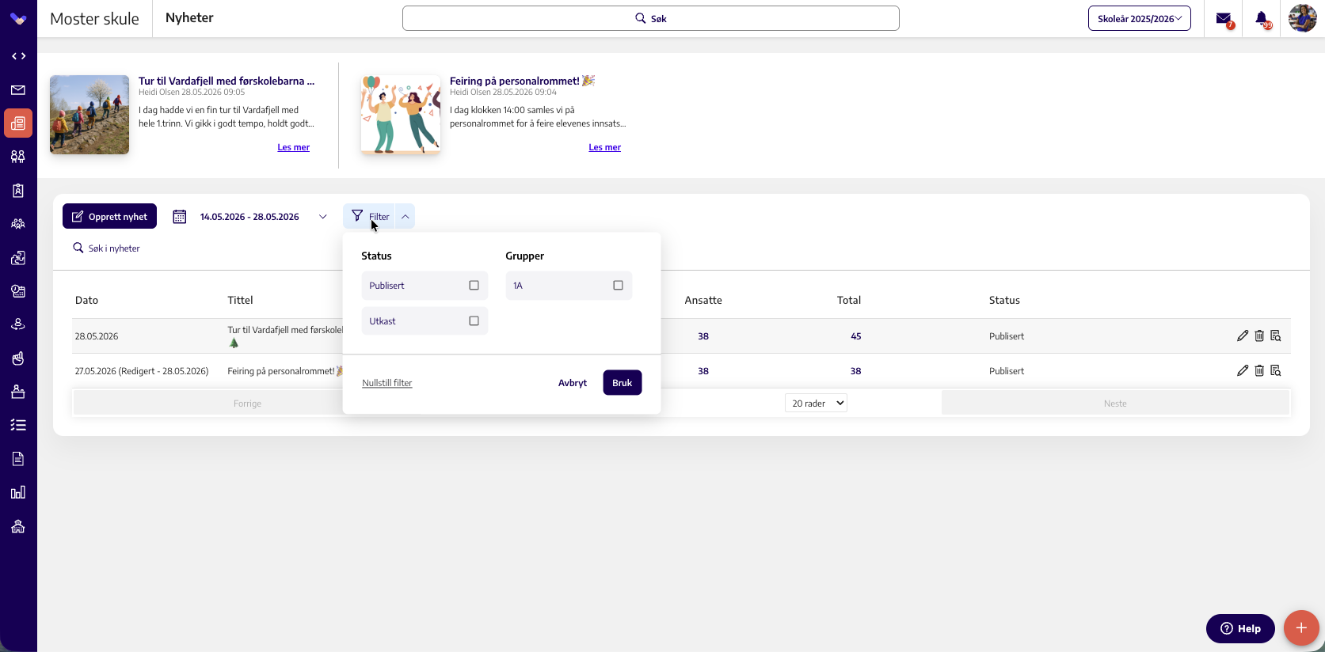Preview the Feiring på personalrommet row
This screenshot has width=1325, height=652.
tap(1276, 371)
